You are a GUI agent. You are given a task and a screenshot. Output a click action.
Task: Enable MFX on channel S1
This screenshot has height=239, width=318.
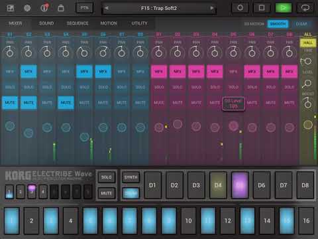point(10,72)
